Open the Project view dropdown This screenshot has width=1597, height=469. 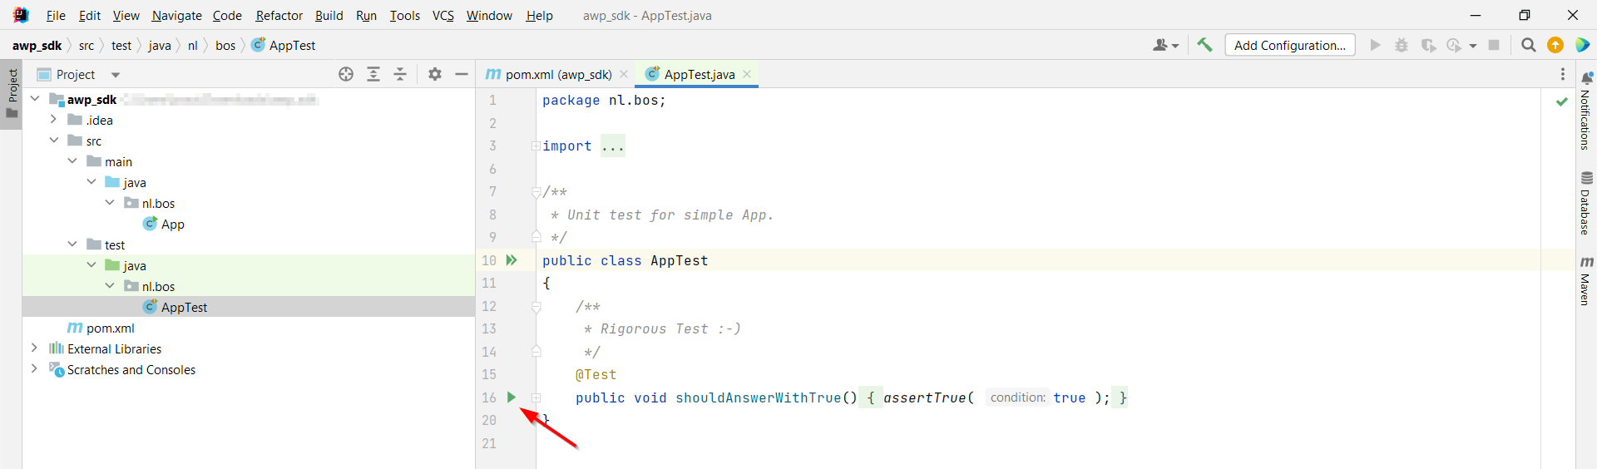[x=116, y=75]
